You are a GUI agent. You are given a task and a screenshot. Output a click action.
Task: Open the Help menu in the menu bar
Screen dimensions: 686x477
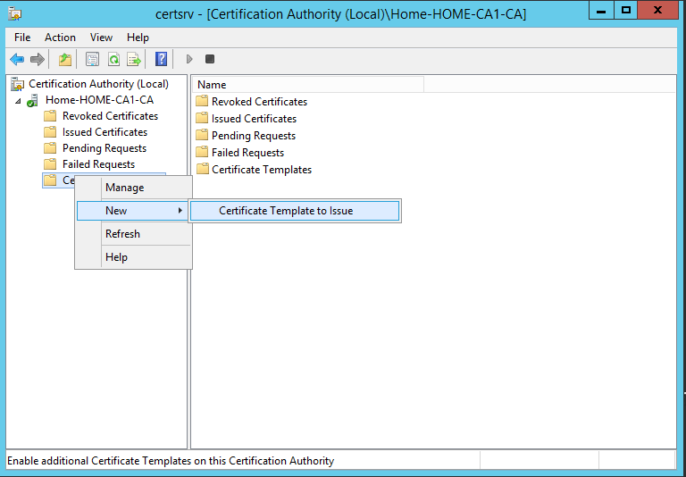[138, 38]
